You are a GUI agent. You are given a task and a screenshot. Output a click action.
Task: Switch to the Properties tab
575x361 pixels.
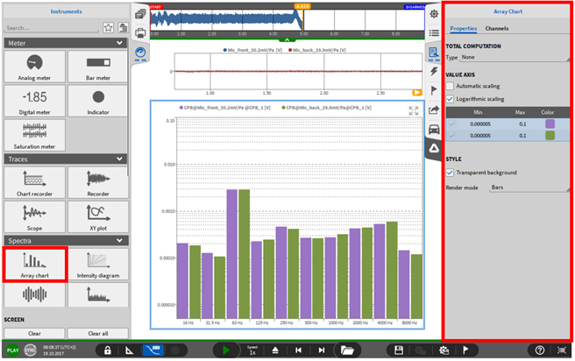pos(463,29)
